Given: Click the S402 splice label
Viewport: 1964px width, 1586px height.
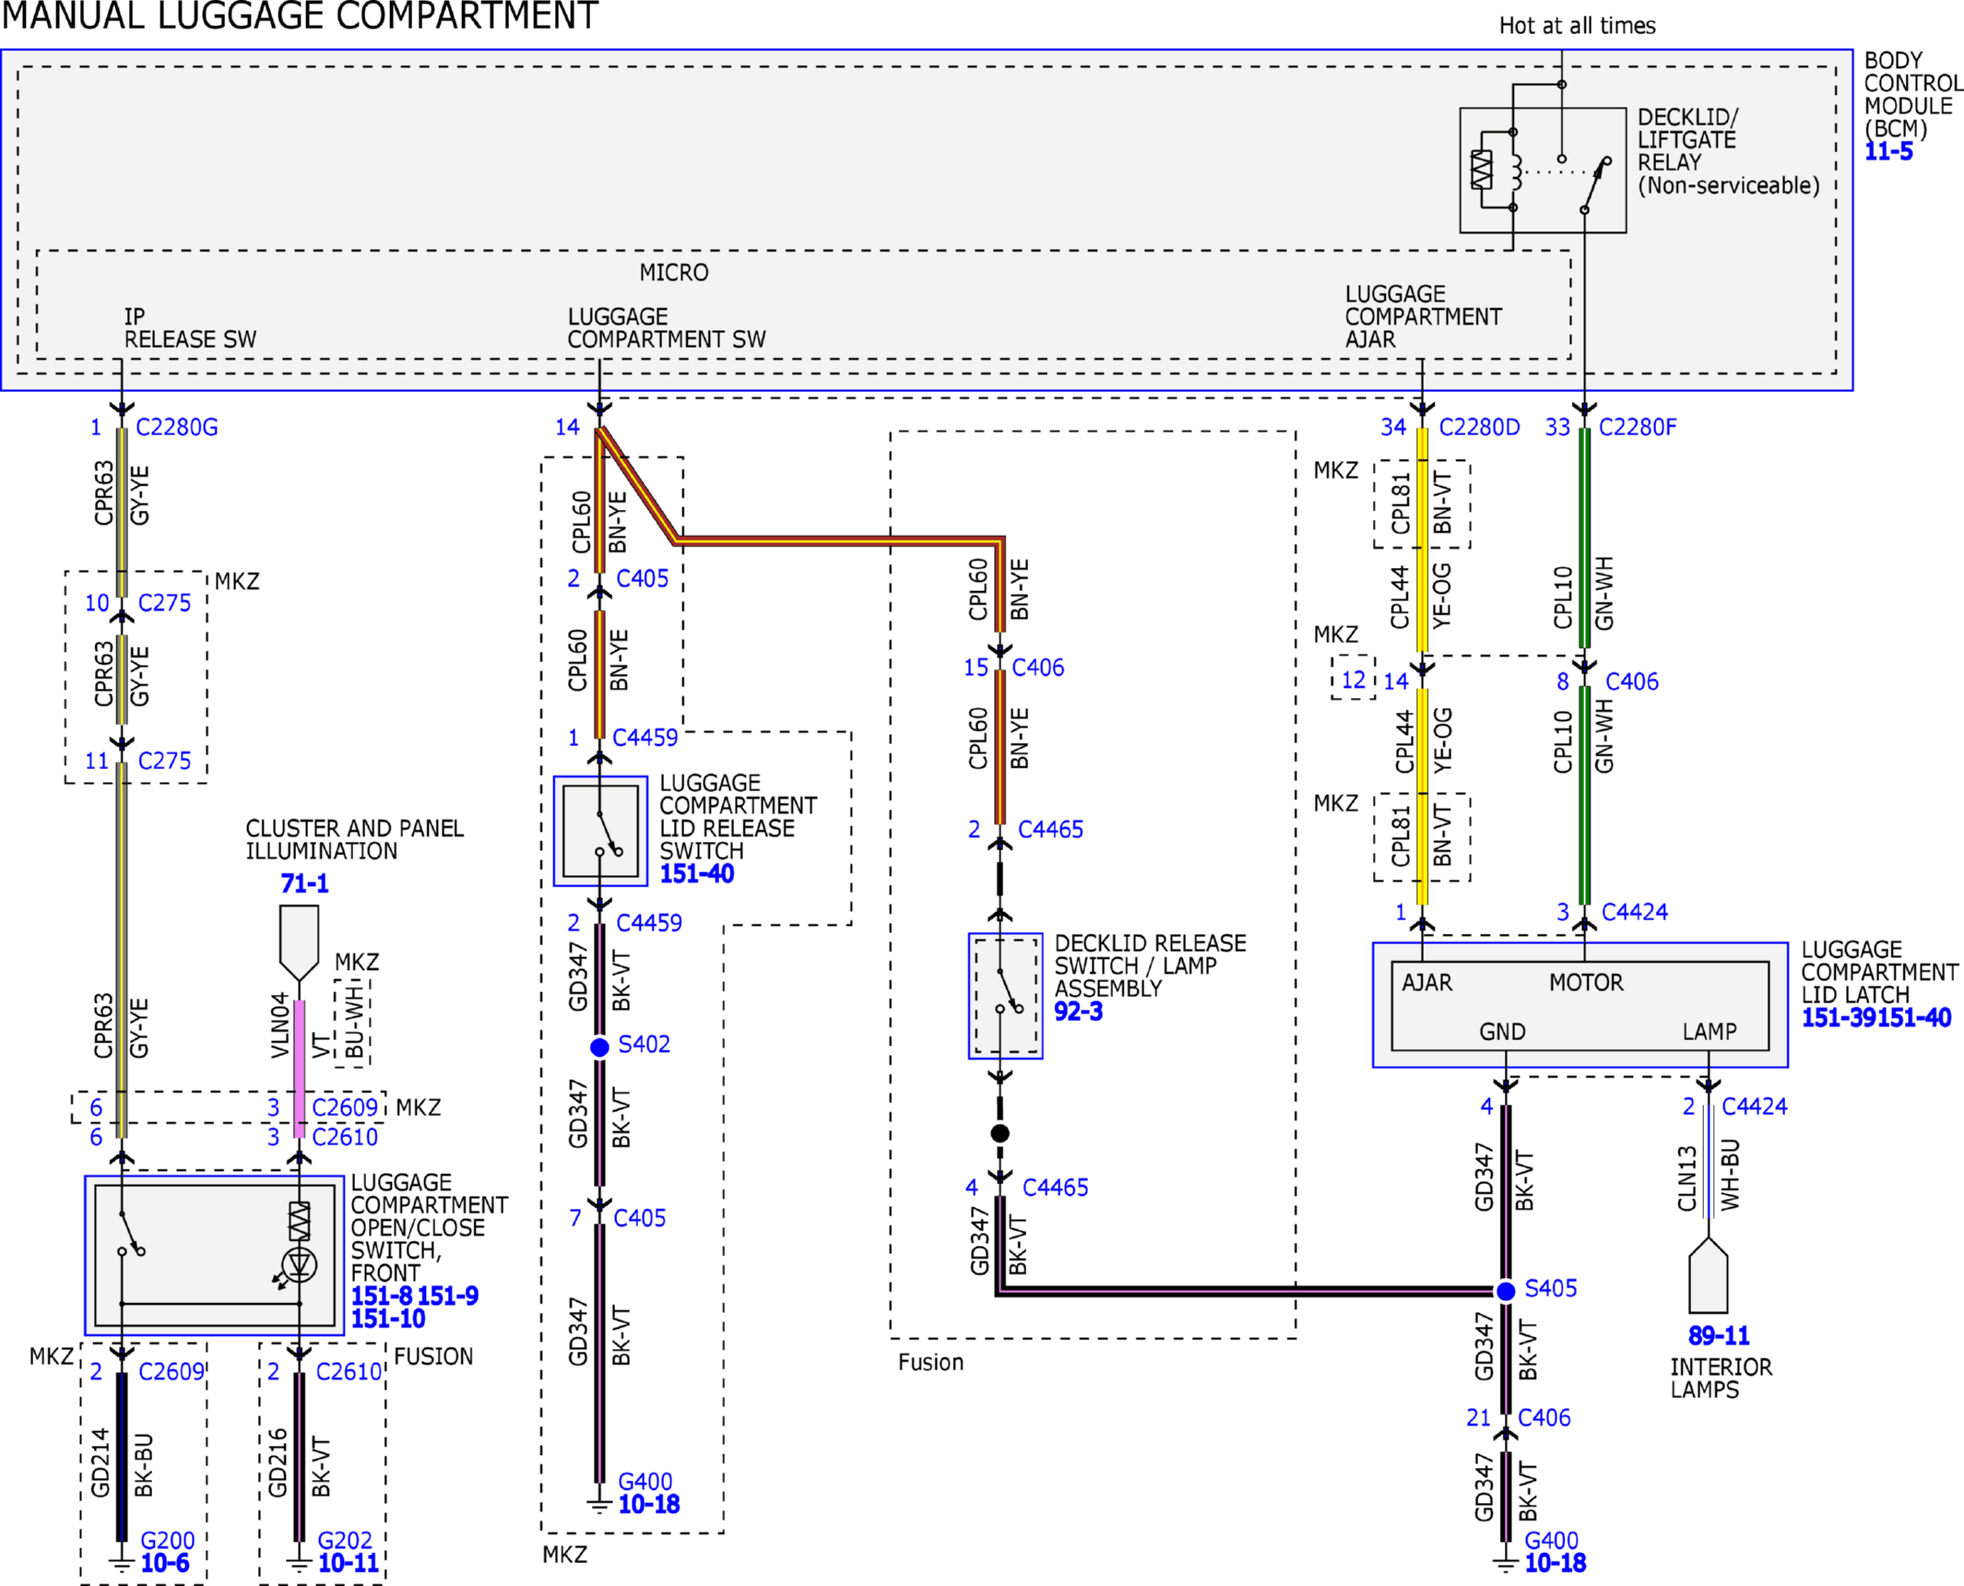Looking at the screenshot, I should click(x=644, y=1045).
